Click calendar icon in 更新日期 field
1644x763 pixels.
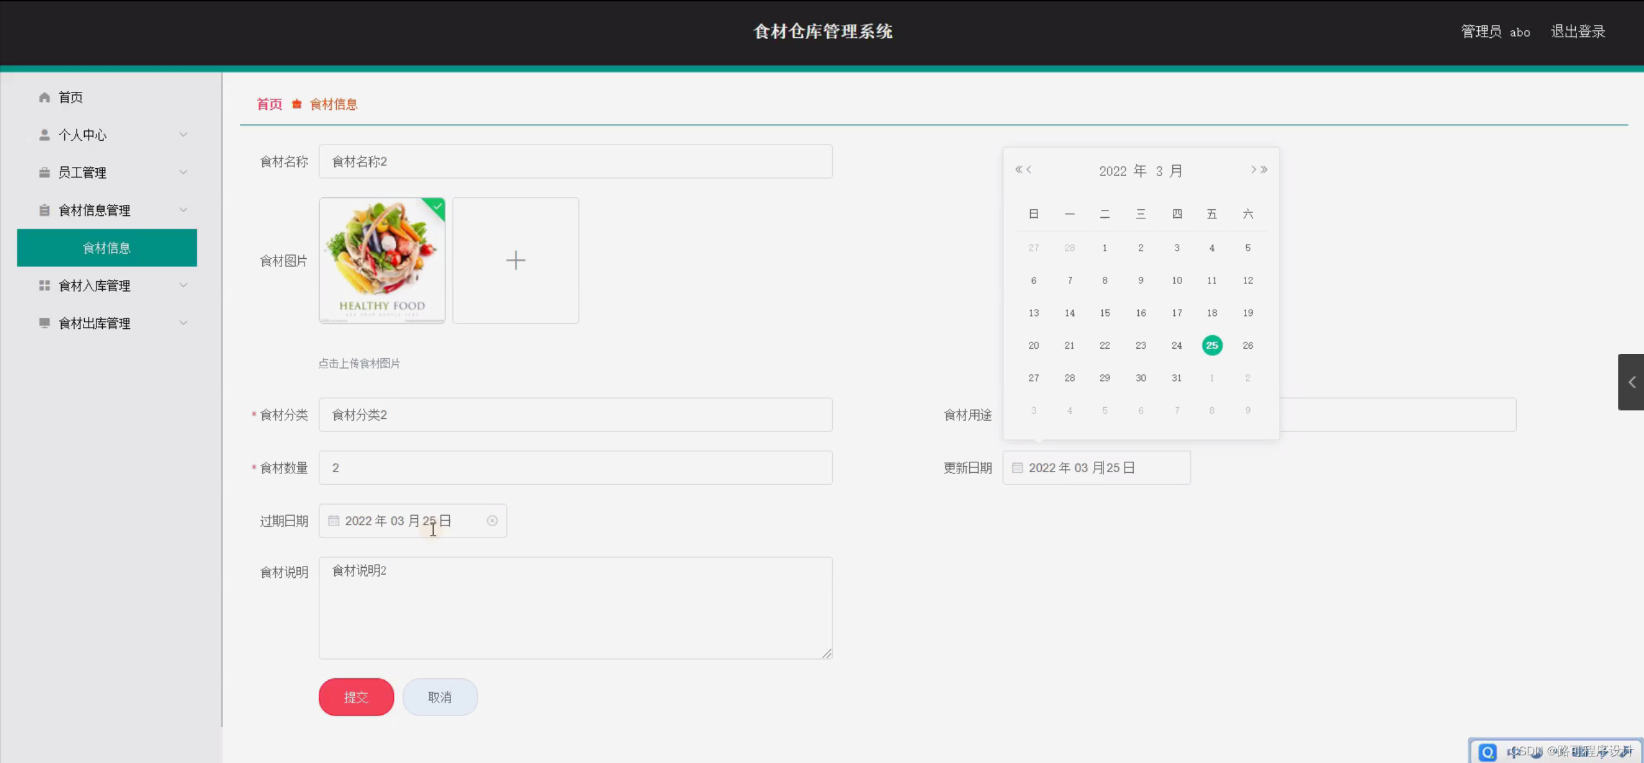click(x=1017, y=468)
